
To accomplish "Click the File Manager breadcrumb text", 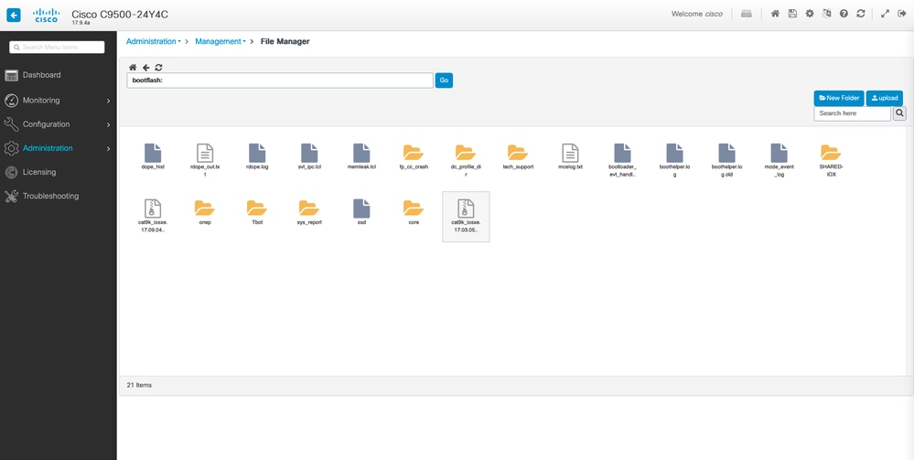I will pos(285,41).
